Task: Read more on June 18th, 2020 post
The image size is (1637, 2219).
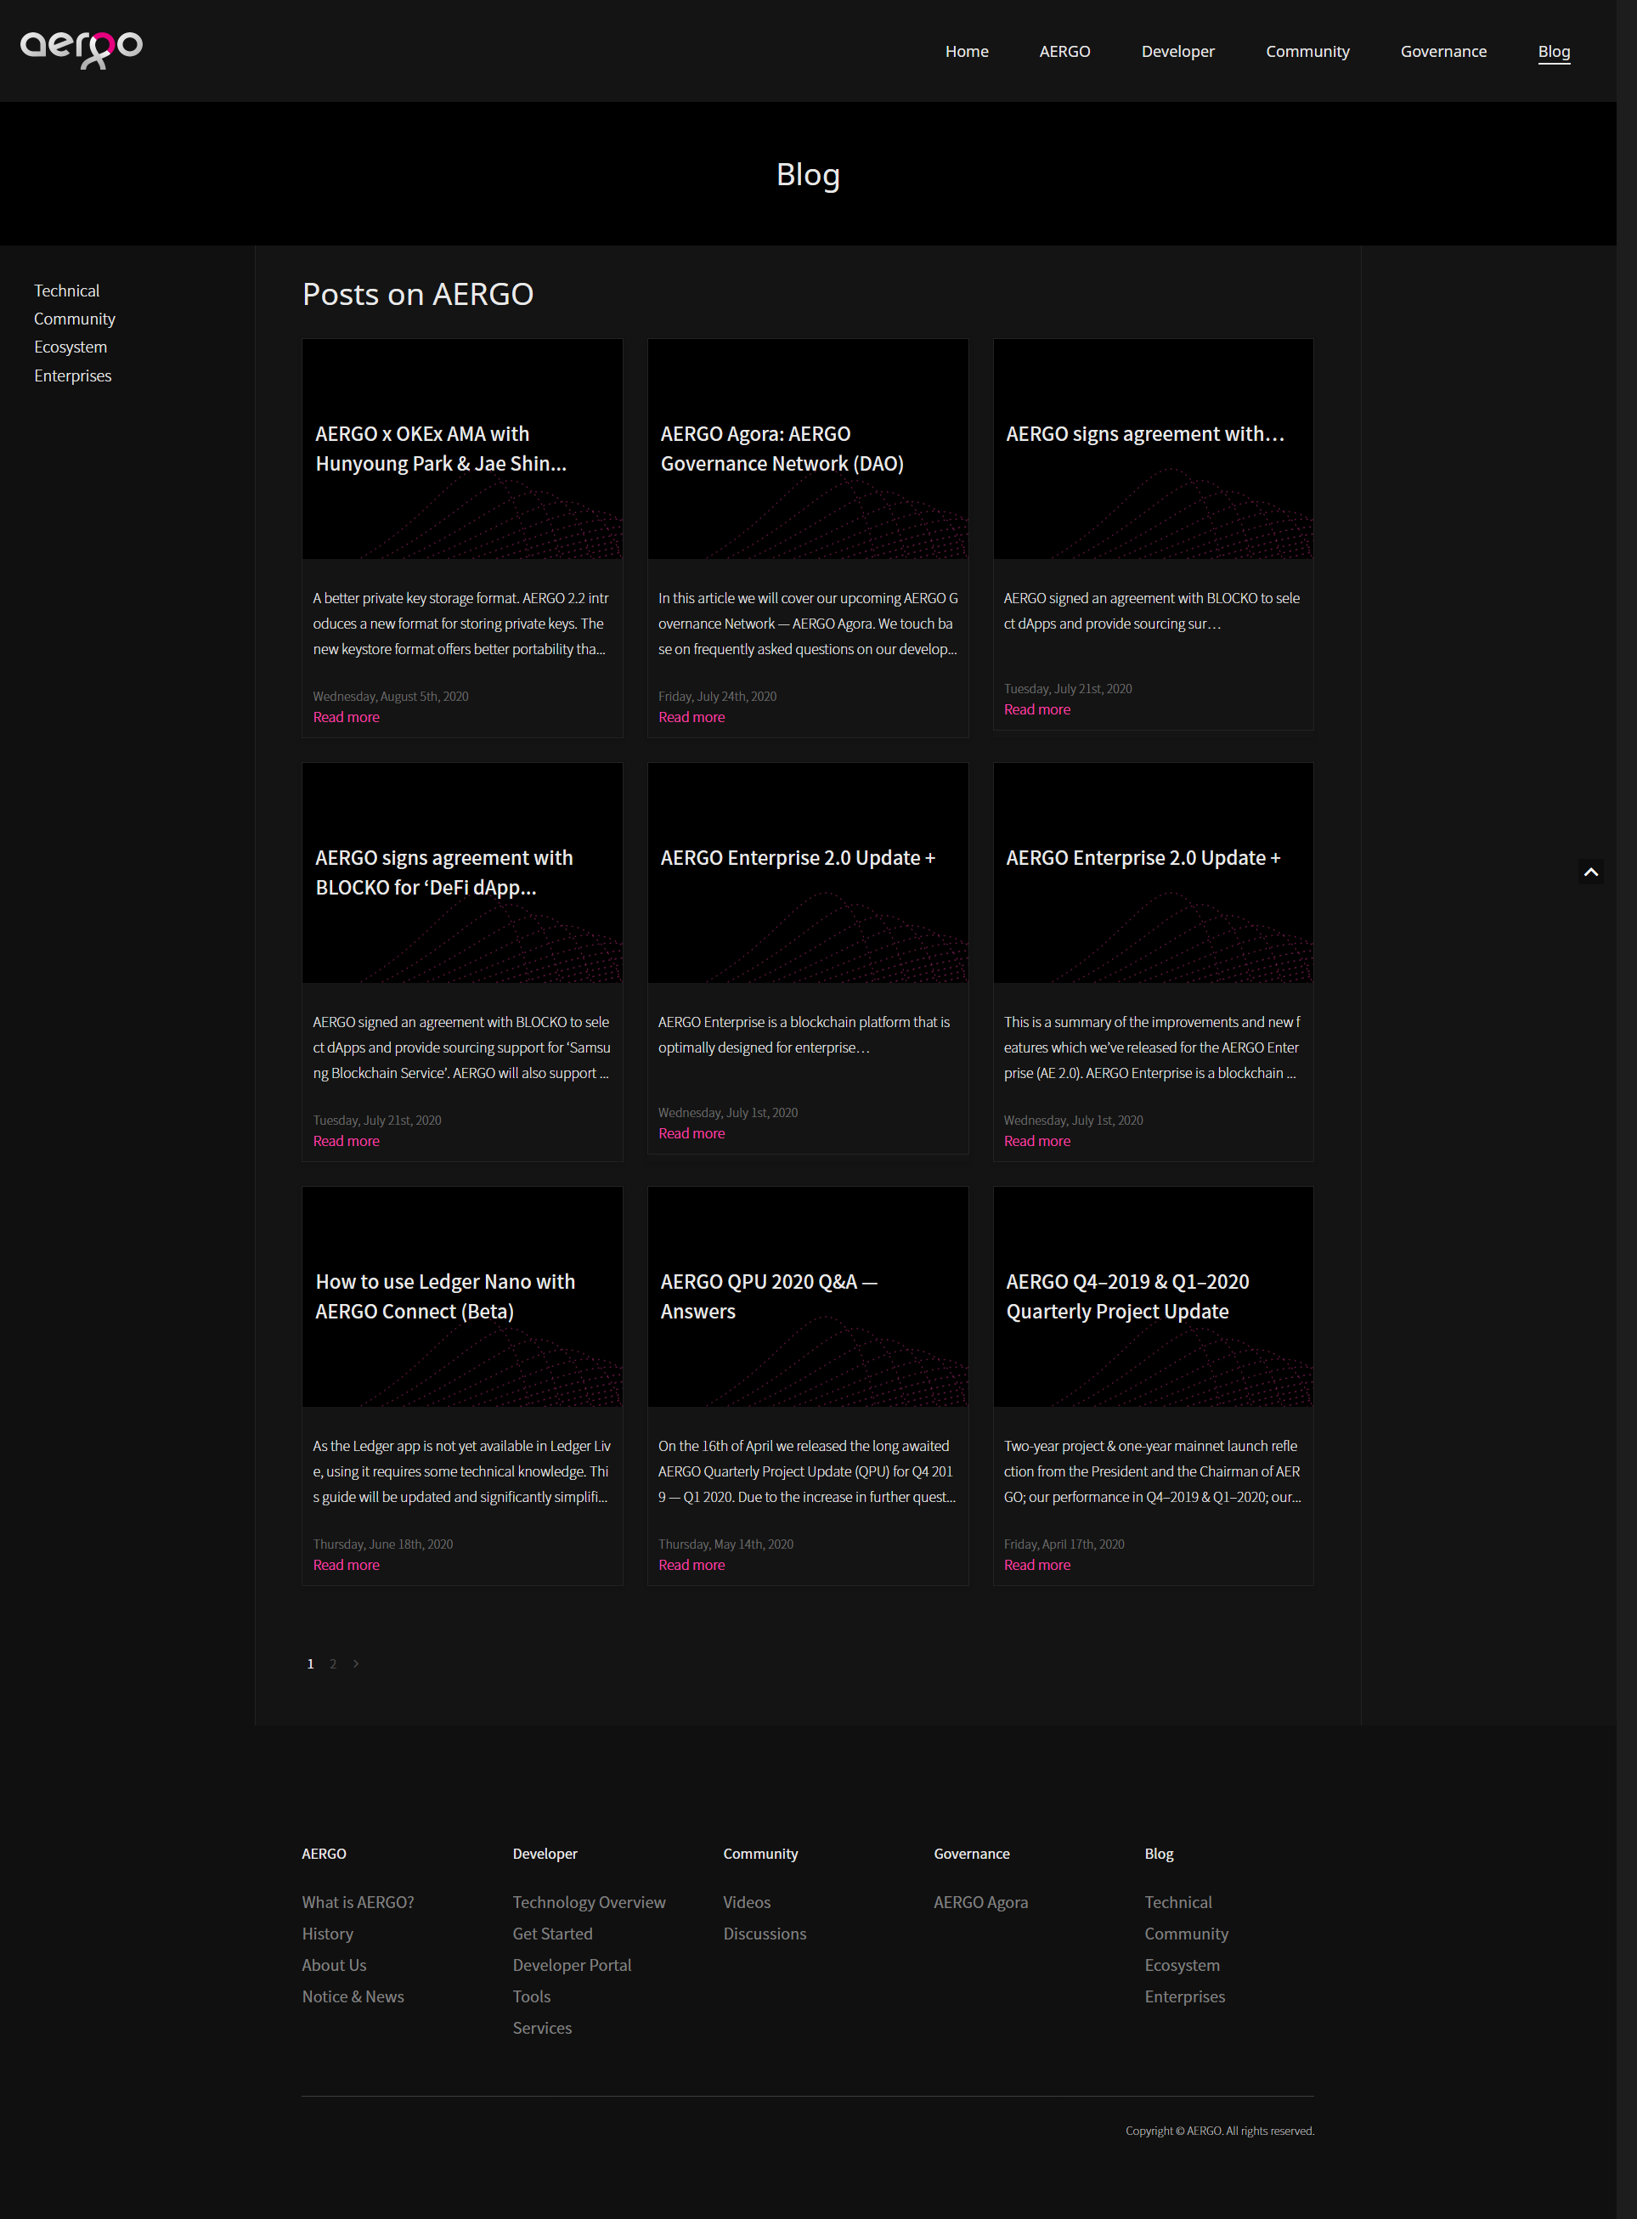Action: 346,1565
